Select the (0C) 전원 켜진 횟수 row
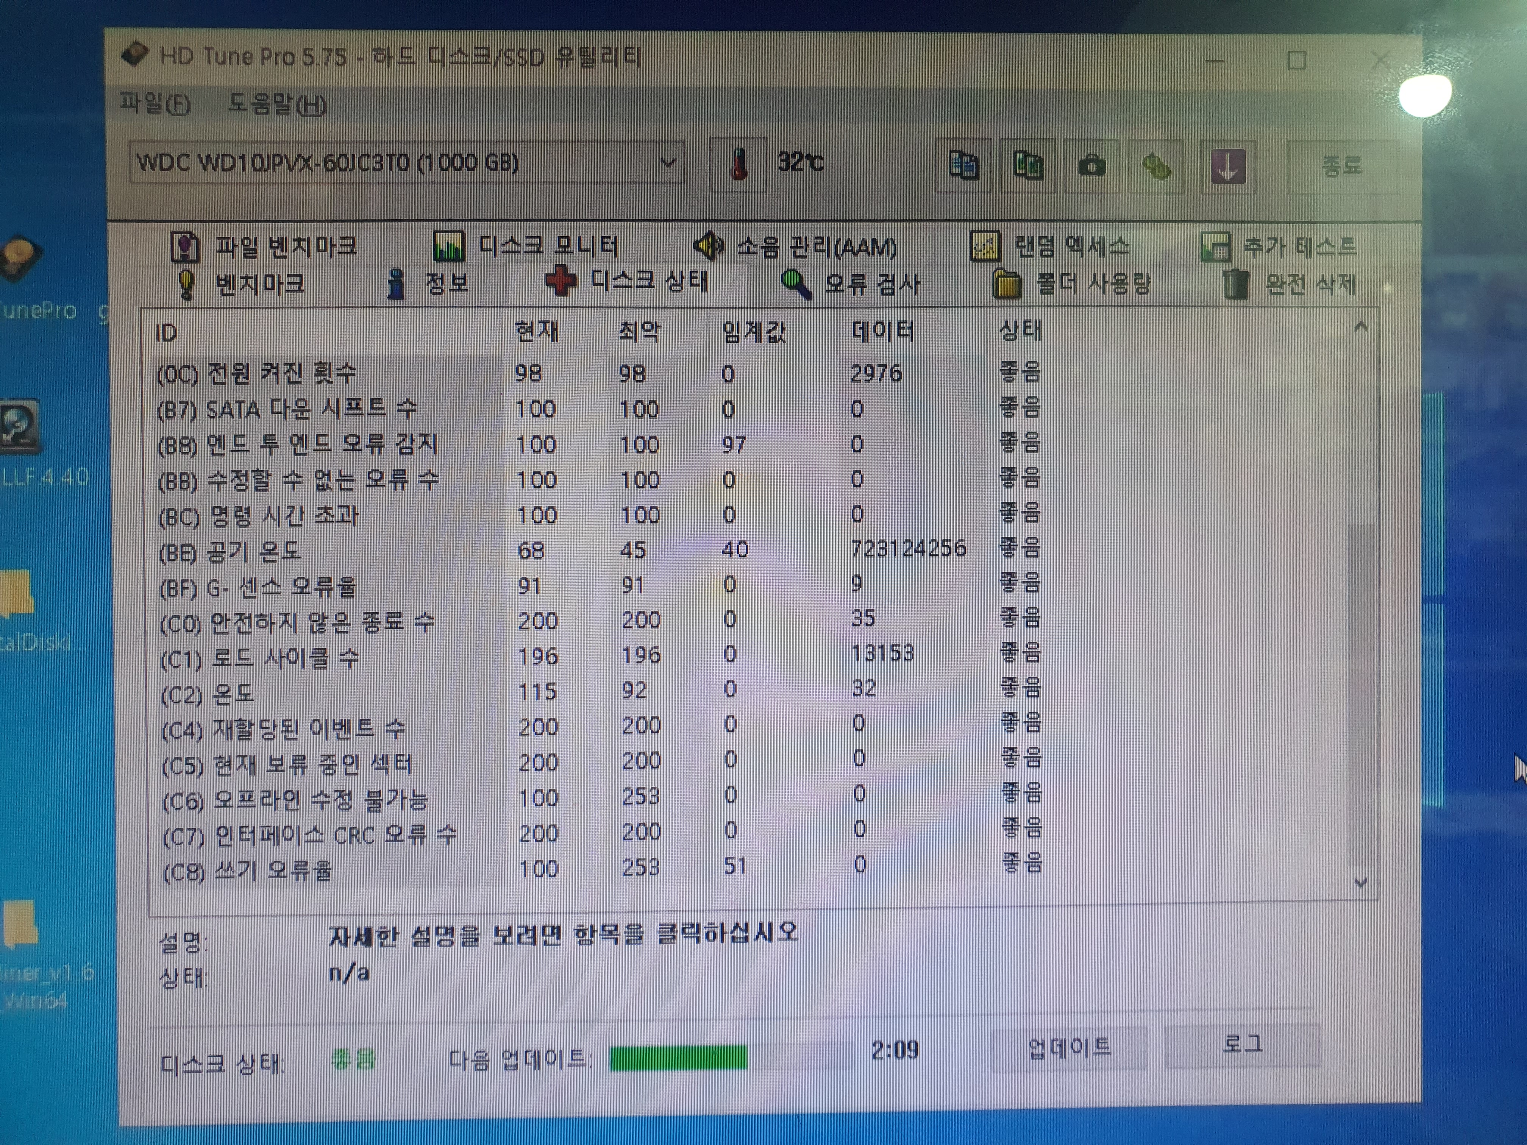The height and width of the screenshot is (1145, 1527). pos(599,373)
